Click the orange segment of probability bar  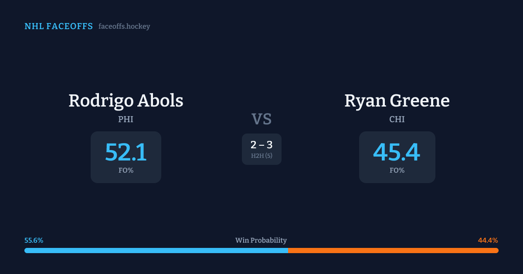coord(392,251)
